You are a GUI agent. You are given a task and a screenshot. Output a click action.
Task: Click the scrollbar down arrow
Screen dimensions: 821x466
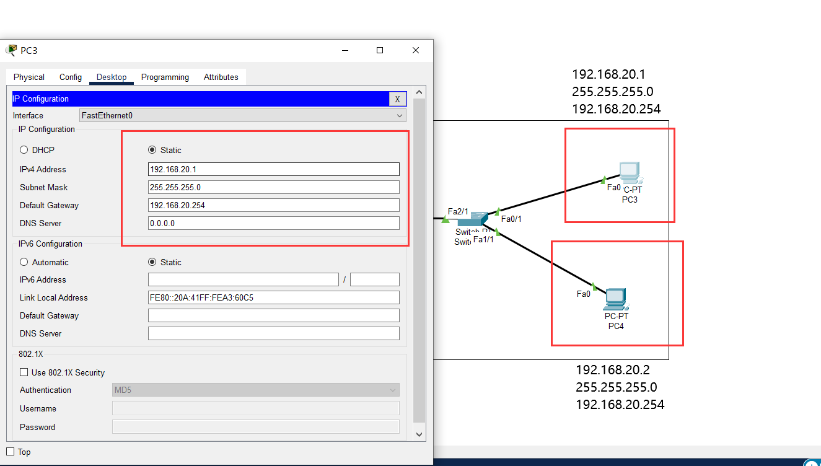[x=419, y=434]
